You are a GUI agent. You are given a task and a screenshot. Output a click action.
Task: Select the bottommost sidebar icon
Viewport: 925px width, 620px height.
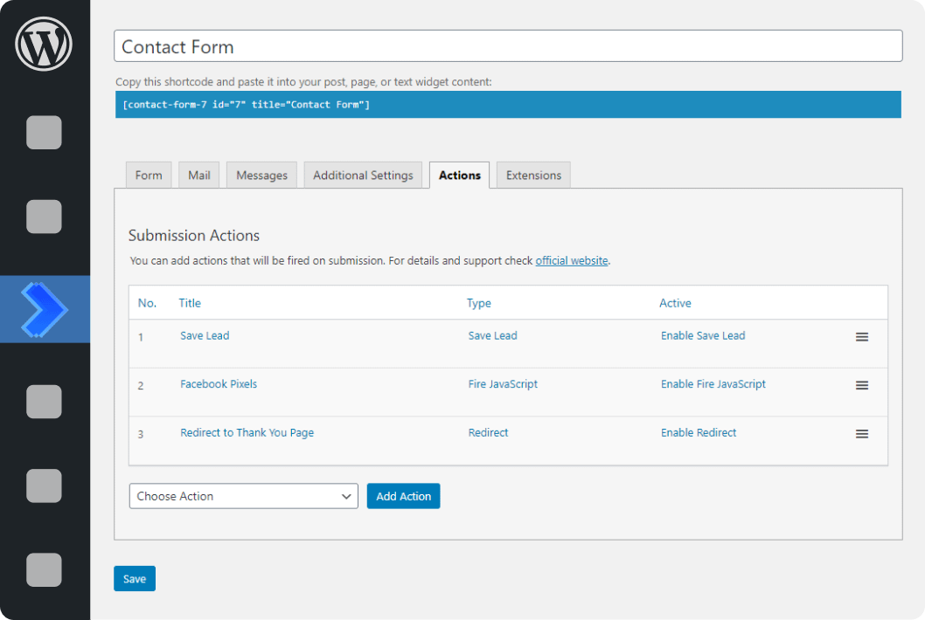click(x=44, y=569)
